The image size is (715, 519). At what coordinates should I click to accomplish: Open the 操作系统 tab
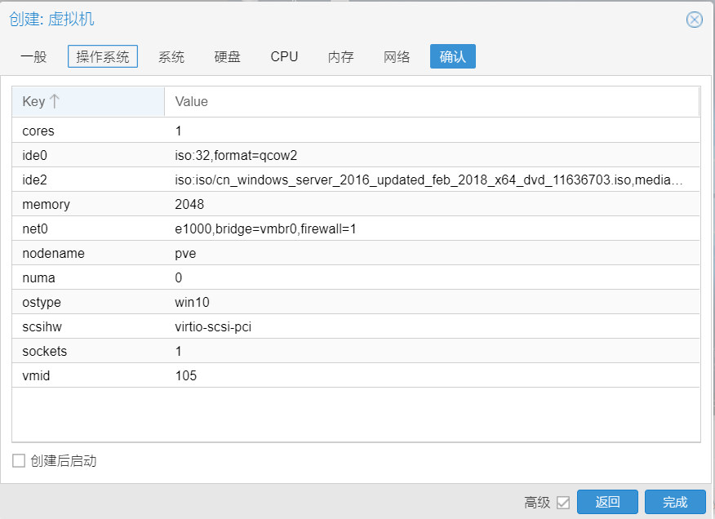coord(103,56)
